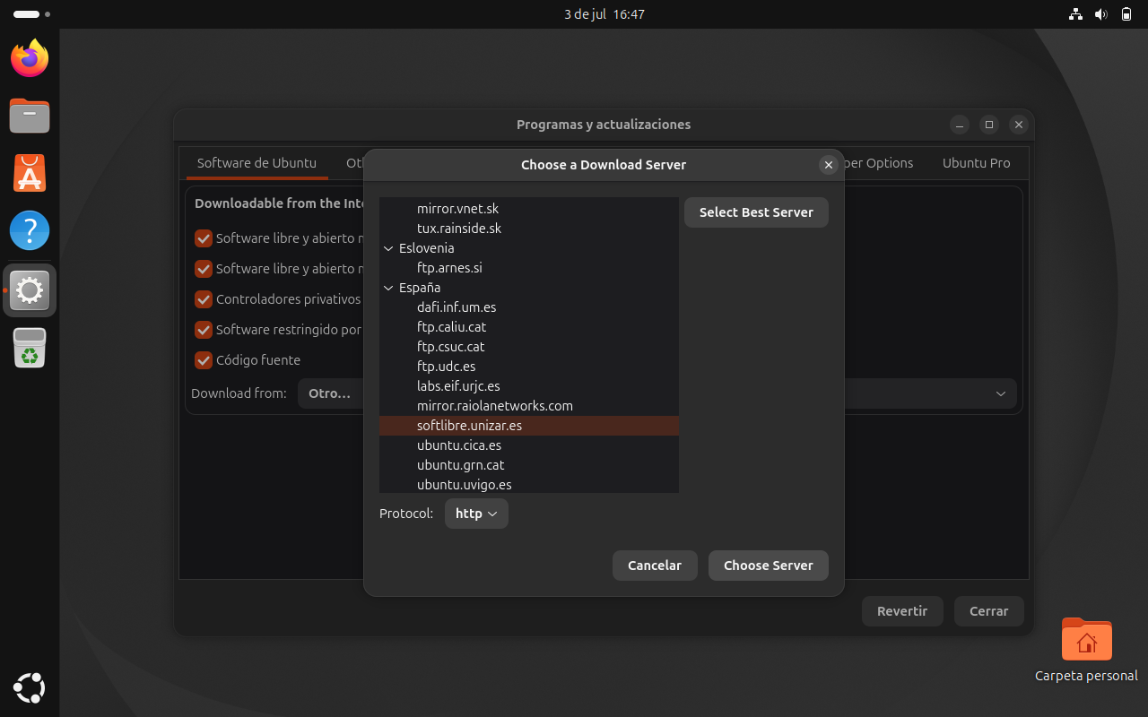Launch Ubuntu App Center from dock
The height and width of the screenshot is (717, 1148).
click(x=30, y=173)
